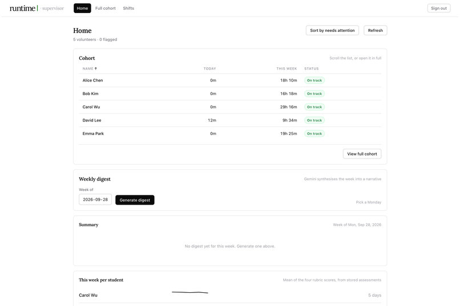The width and height of the screenshot is (460, 306).
Task: Click the Today column header
Action: (x=210, y=68)
